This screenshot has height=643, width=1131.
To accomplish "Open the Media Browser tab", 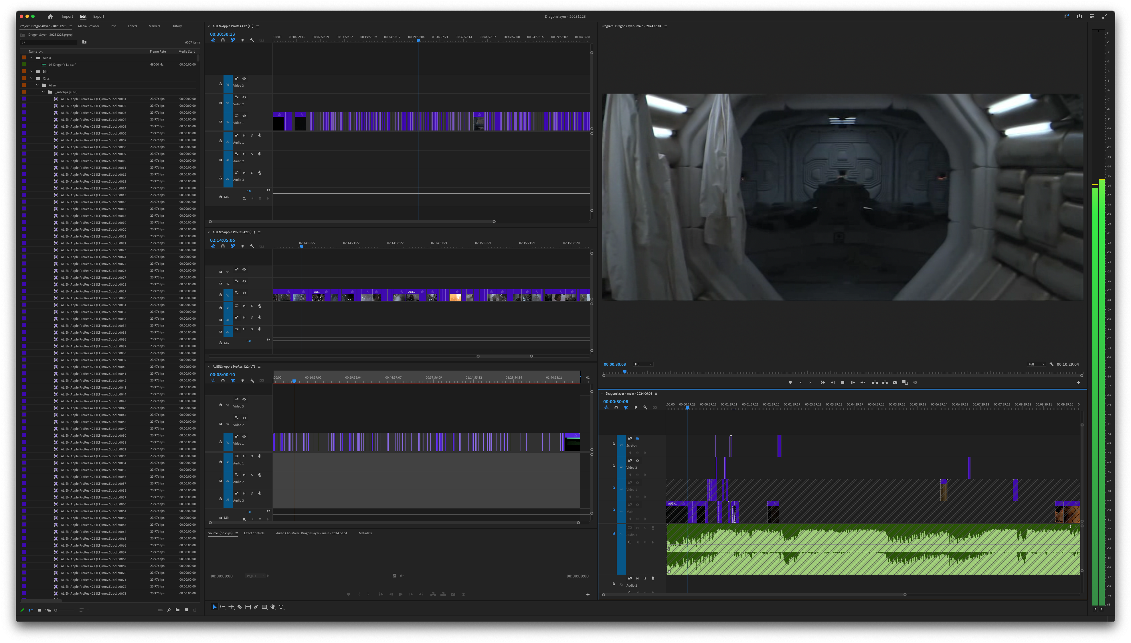I will click(89, 26).
